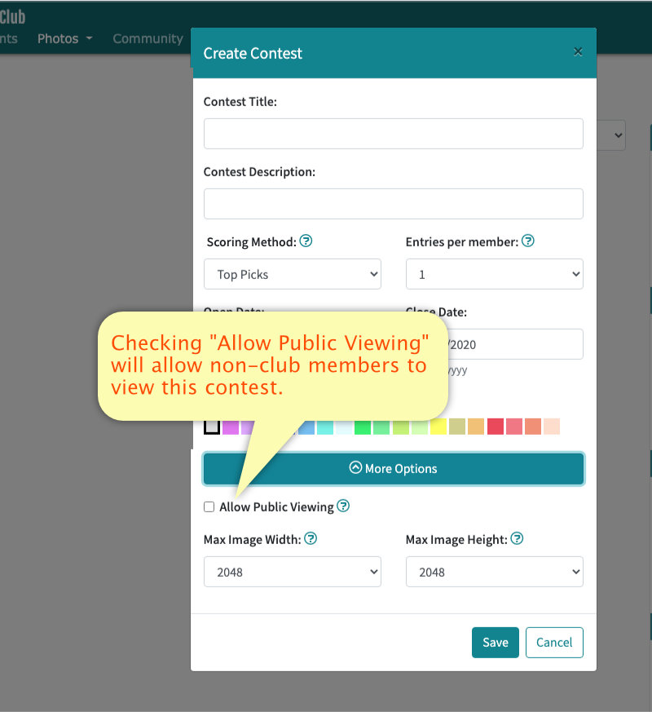This screenshot has height=712, width=652.
Task: Enable the Allow Public Viewing checkbox
Action: coord(209,506)
